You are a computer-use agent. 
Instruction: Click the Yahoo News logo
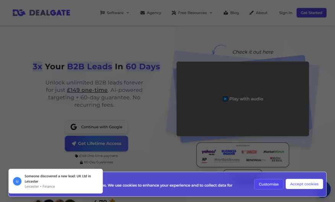pyautogui.click(x=209, y=152)
